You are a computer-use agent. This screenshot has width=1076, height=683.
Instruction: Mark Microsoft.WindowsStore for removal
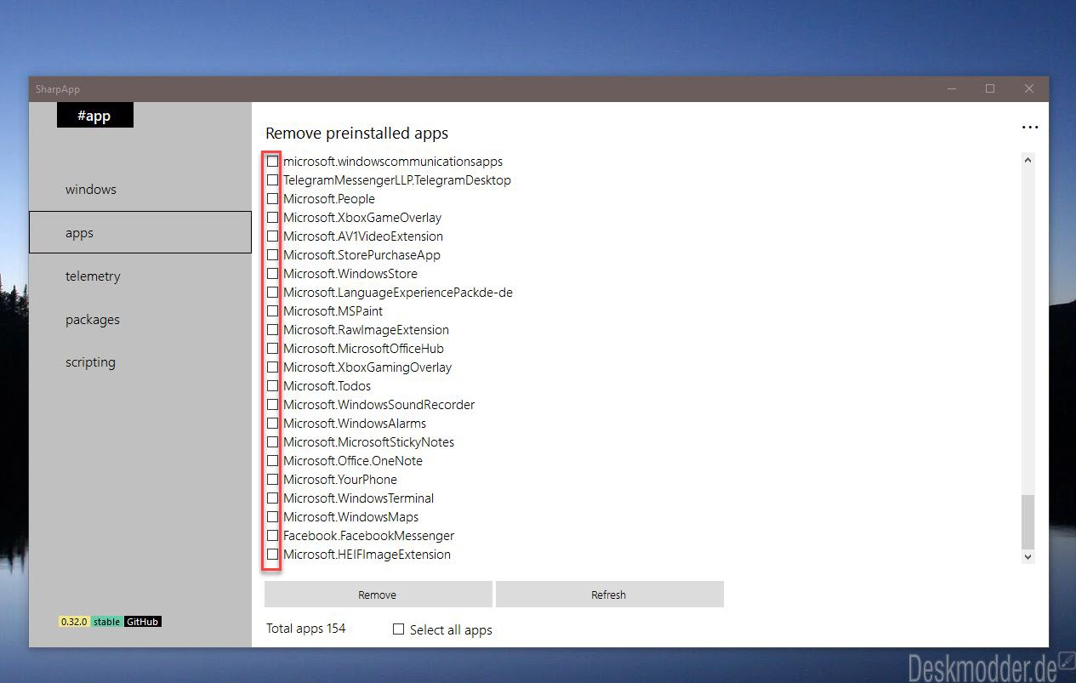272,273
